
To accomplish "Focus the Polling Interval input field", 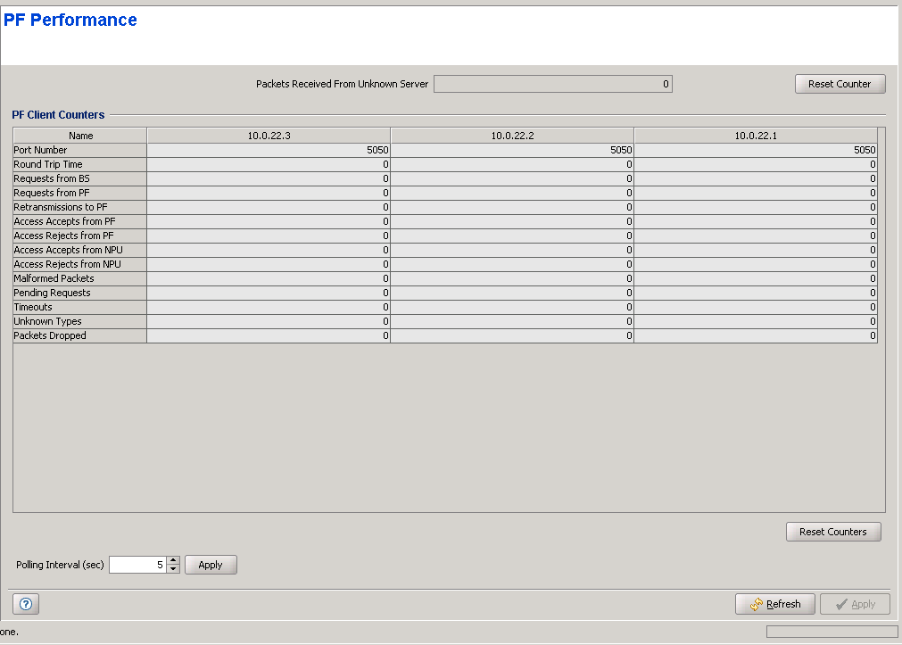I will (x=137, y=565).
